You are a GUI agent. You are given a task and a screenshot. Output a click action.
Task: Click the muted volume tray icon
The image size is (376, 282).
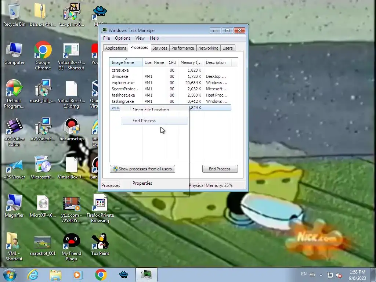[x=339, y=275]
